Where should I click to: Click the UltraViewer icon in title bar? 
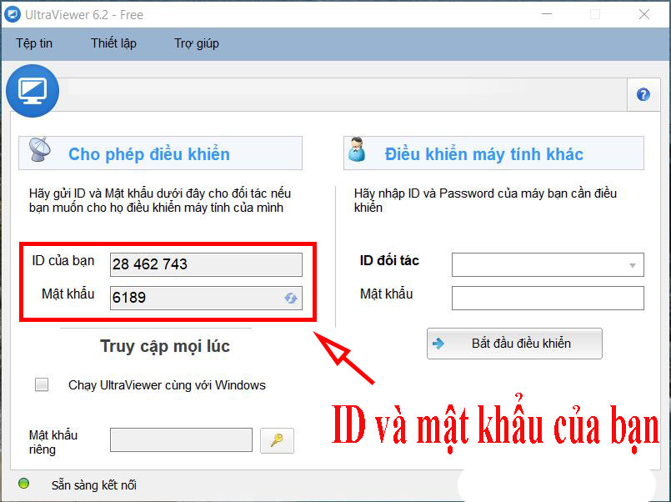tap(12, 14)
